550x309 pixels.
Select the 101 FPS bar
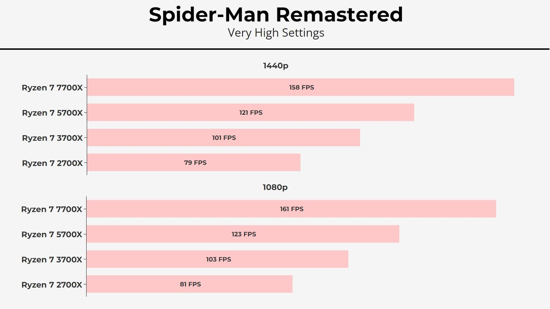tap(223, 138)
